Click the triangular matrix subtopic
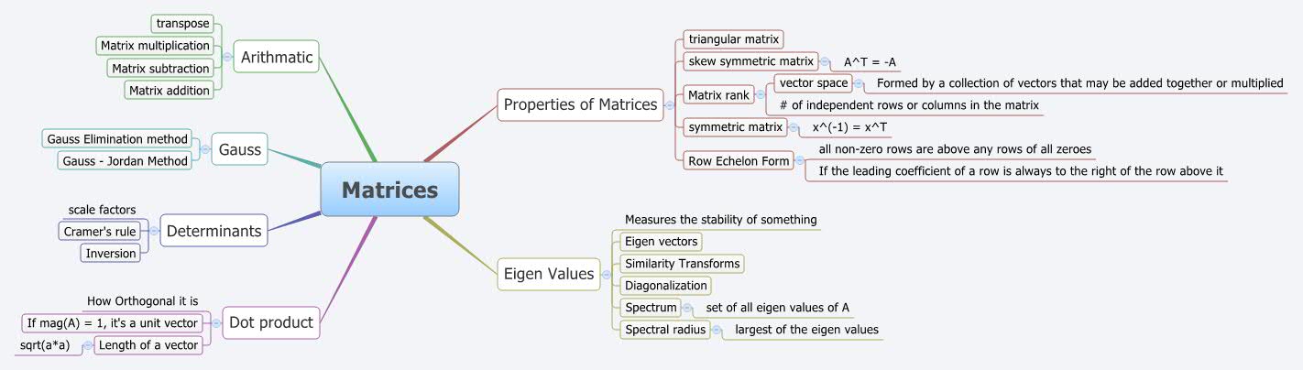Viewport: 1303px width, 370px height. pyautogui.click(x=734, y=38)
